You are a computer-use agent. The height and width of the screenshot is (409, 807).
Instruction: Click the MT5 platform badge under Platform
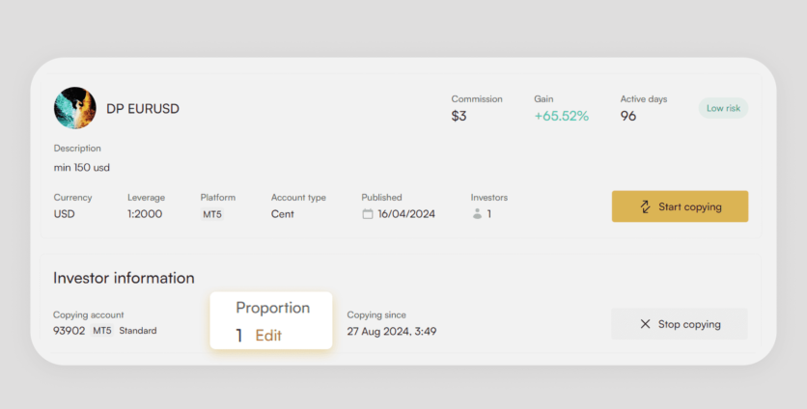tap(211, 214)
